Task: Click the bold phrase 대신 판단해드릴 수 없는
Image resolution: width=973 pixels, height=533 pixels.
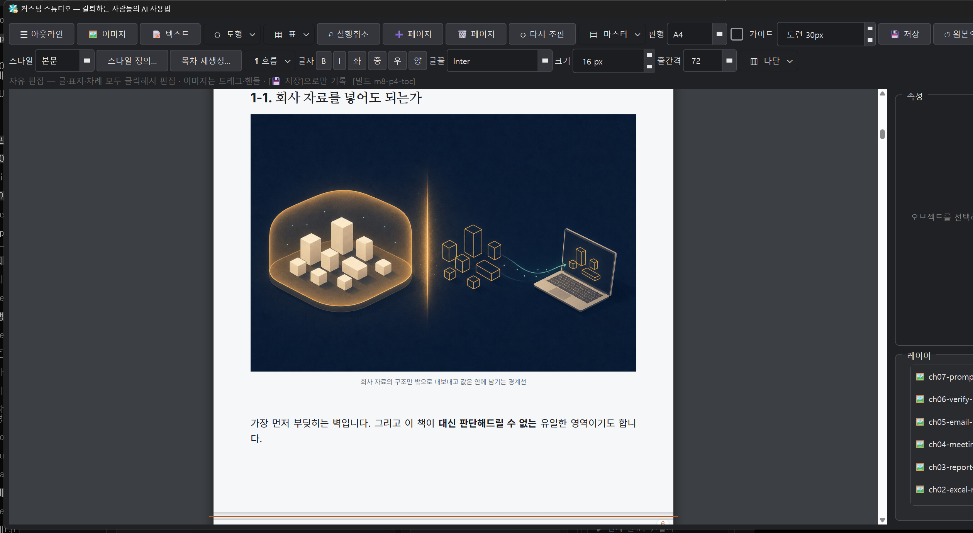Action: point(487,423)
